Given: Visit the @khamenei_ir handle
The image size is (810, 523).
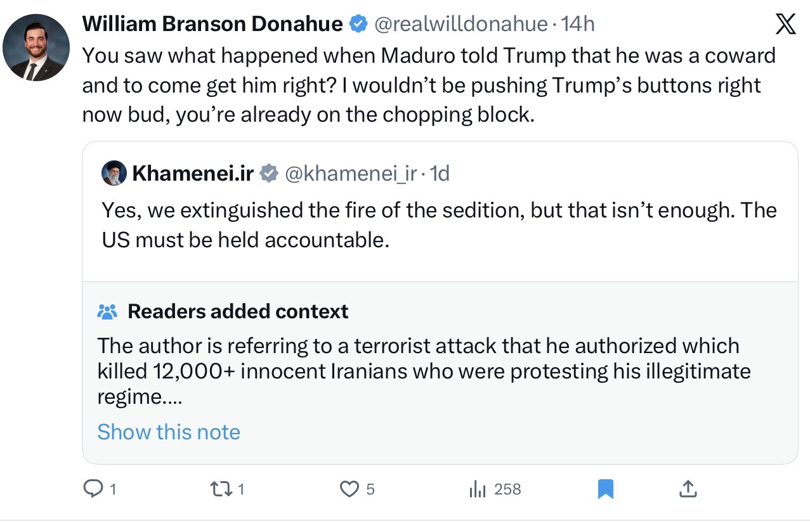Looking at the screenshot, I should click(x=351, y=173).
